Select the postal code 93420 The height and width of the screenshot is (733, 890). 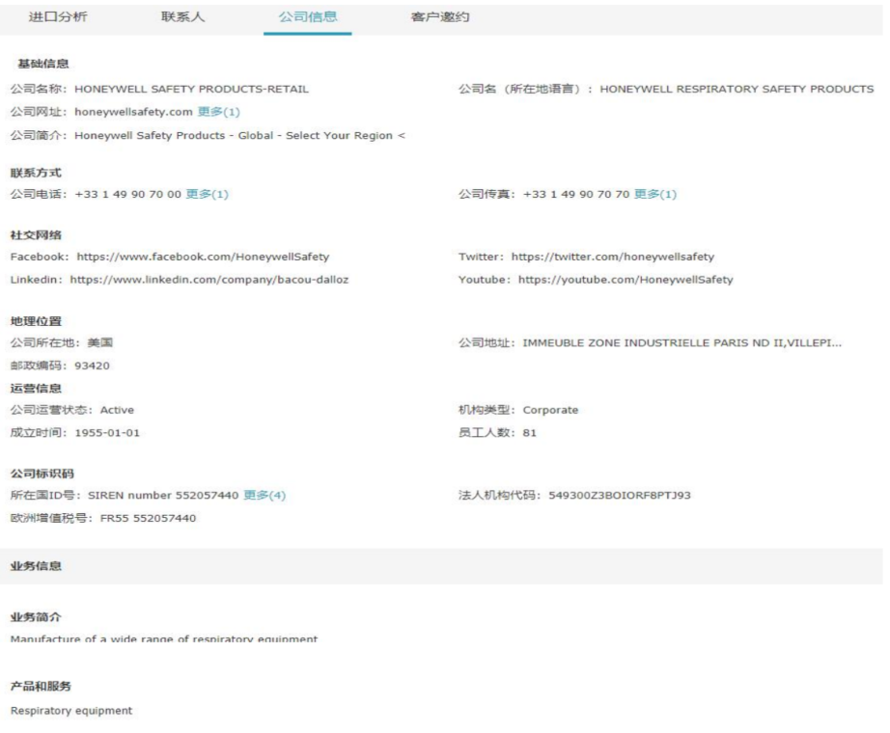tap(92, 366)
